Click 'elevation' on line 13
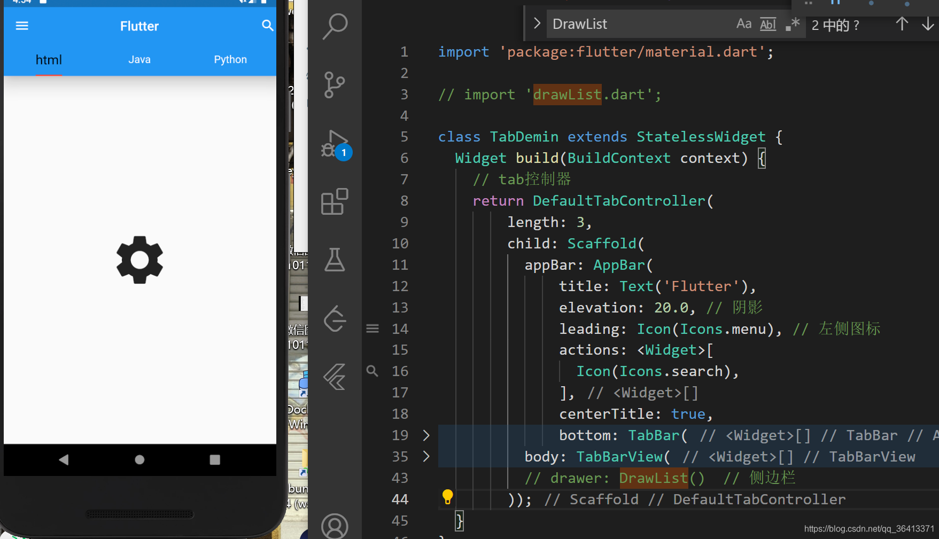The width and height of the screenshot is (939, 539). click(x=598, y=308)
